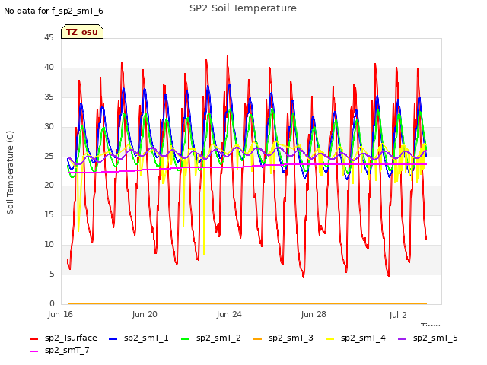The height and width of the screenshot is (365, 487).
Task: Select the sp2_smT_4 legend entry
Action: [x=355, y=338]
